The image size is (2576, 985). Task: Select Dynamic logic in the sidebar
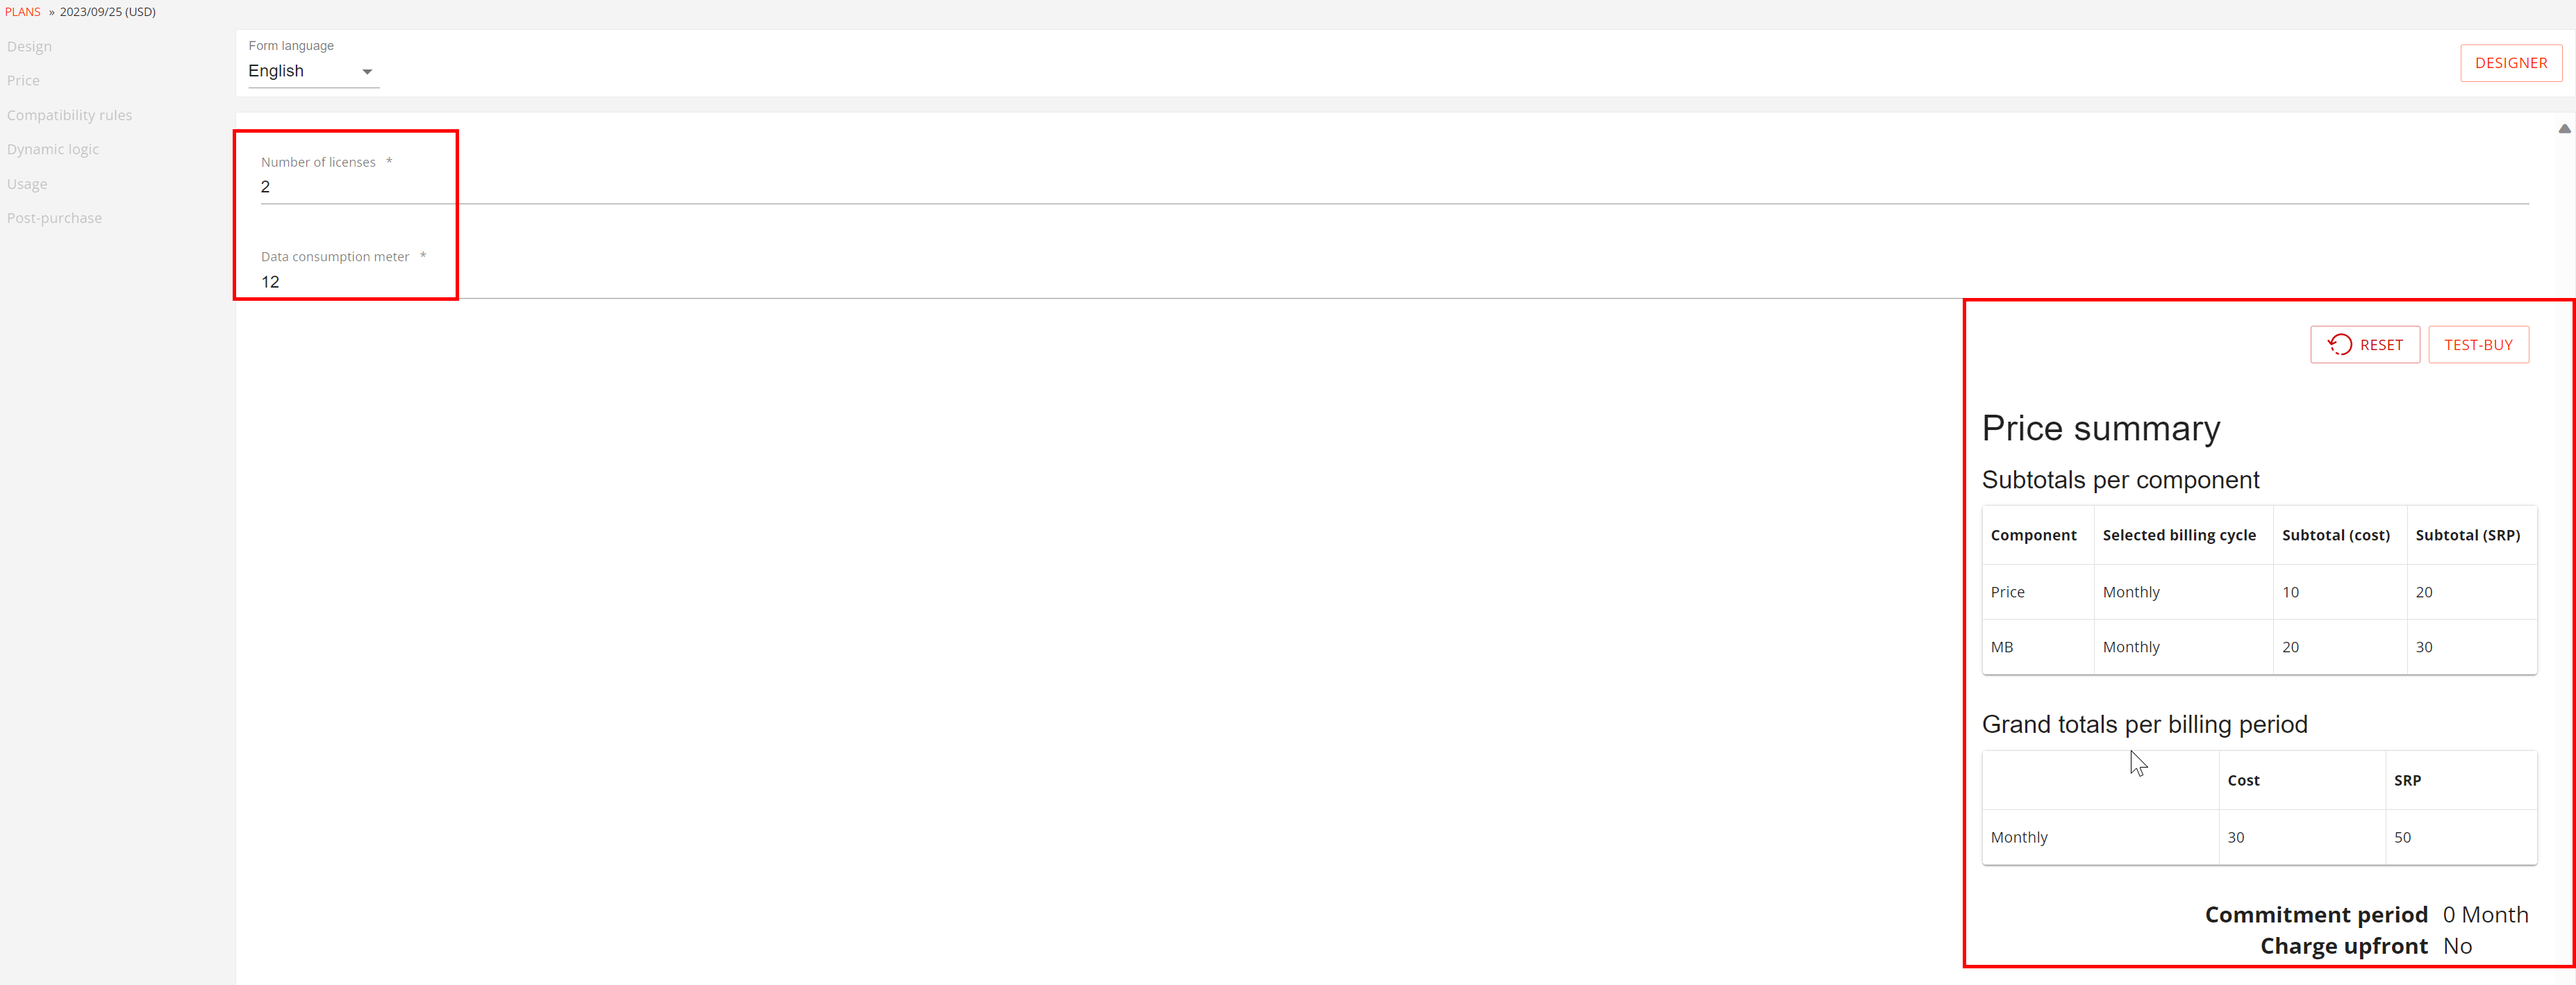[x=53, y=149]
